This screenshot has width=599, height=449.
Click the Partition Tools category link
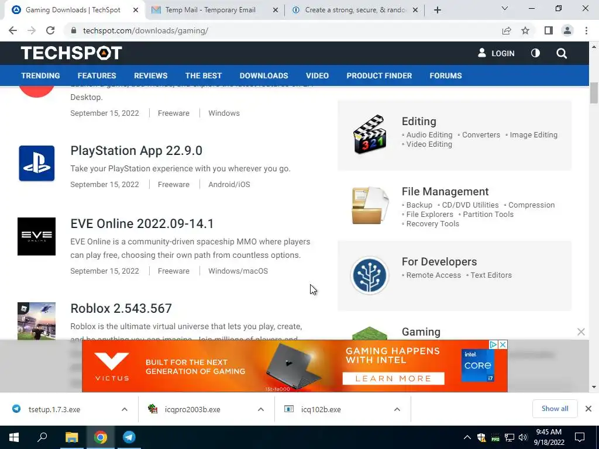pyautogui.click(x=488, y=214)
